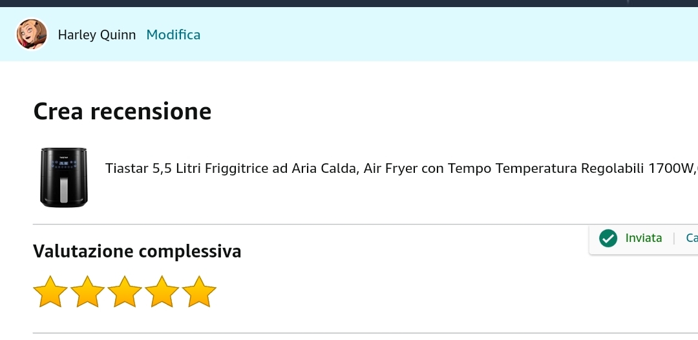Click the green Inviata checkmark icon
Viewport: 698px width, 340px height.
click(608, 239)
